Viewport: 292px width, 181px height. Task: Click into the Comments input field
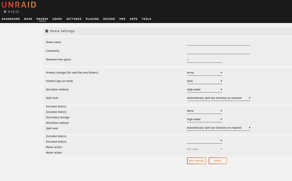[x=218, y=51]
